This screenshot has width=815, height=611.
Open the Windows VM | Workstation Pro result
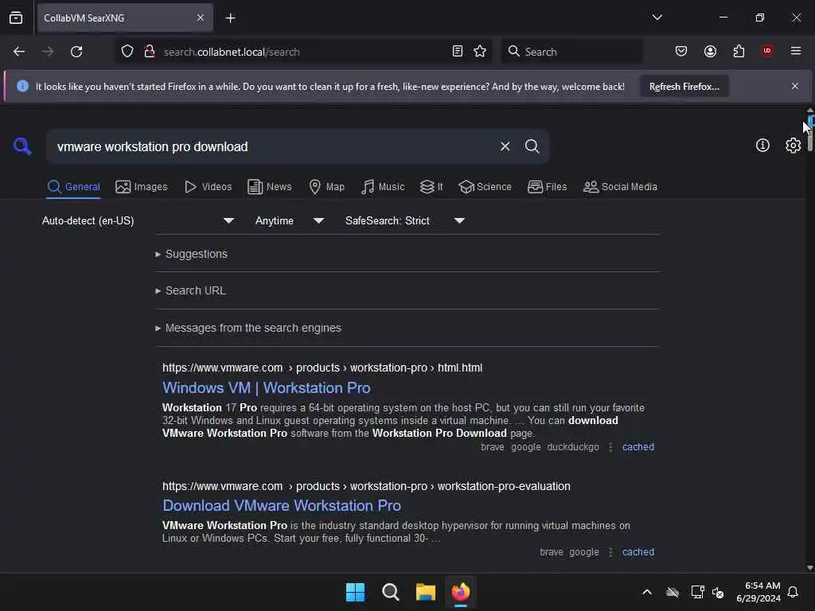(x=266, y=388)
